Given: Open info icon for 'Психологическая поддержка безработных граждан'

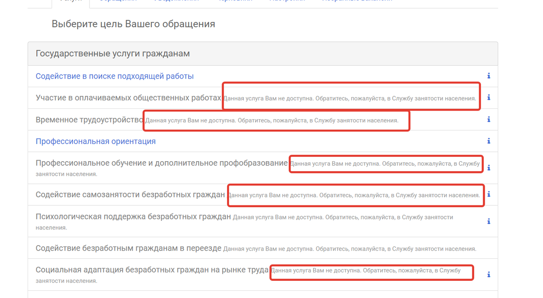Looking at the screenshot, I should click(x=488, y=221).
